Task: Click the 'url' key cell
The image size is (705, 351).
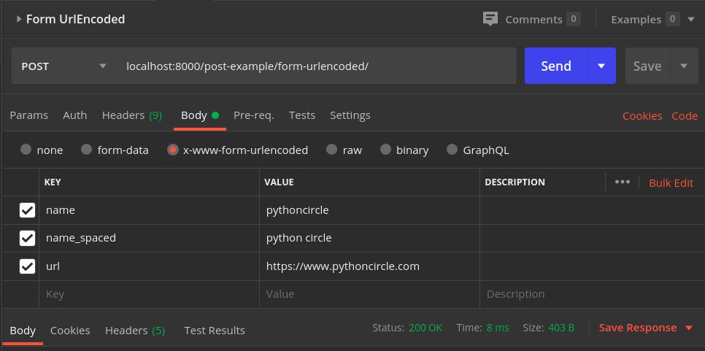Action: click(x=150, y=266)
